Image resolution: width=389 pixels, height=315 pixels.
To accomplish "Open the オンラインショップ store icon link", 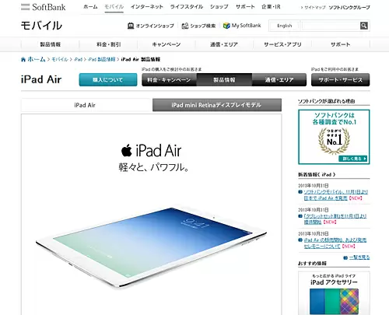I will click(131, 26).
